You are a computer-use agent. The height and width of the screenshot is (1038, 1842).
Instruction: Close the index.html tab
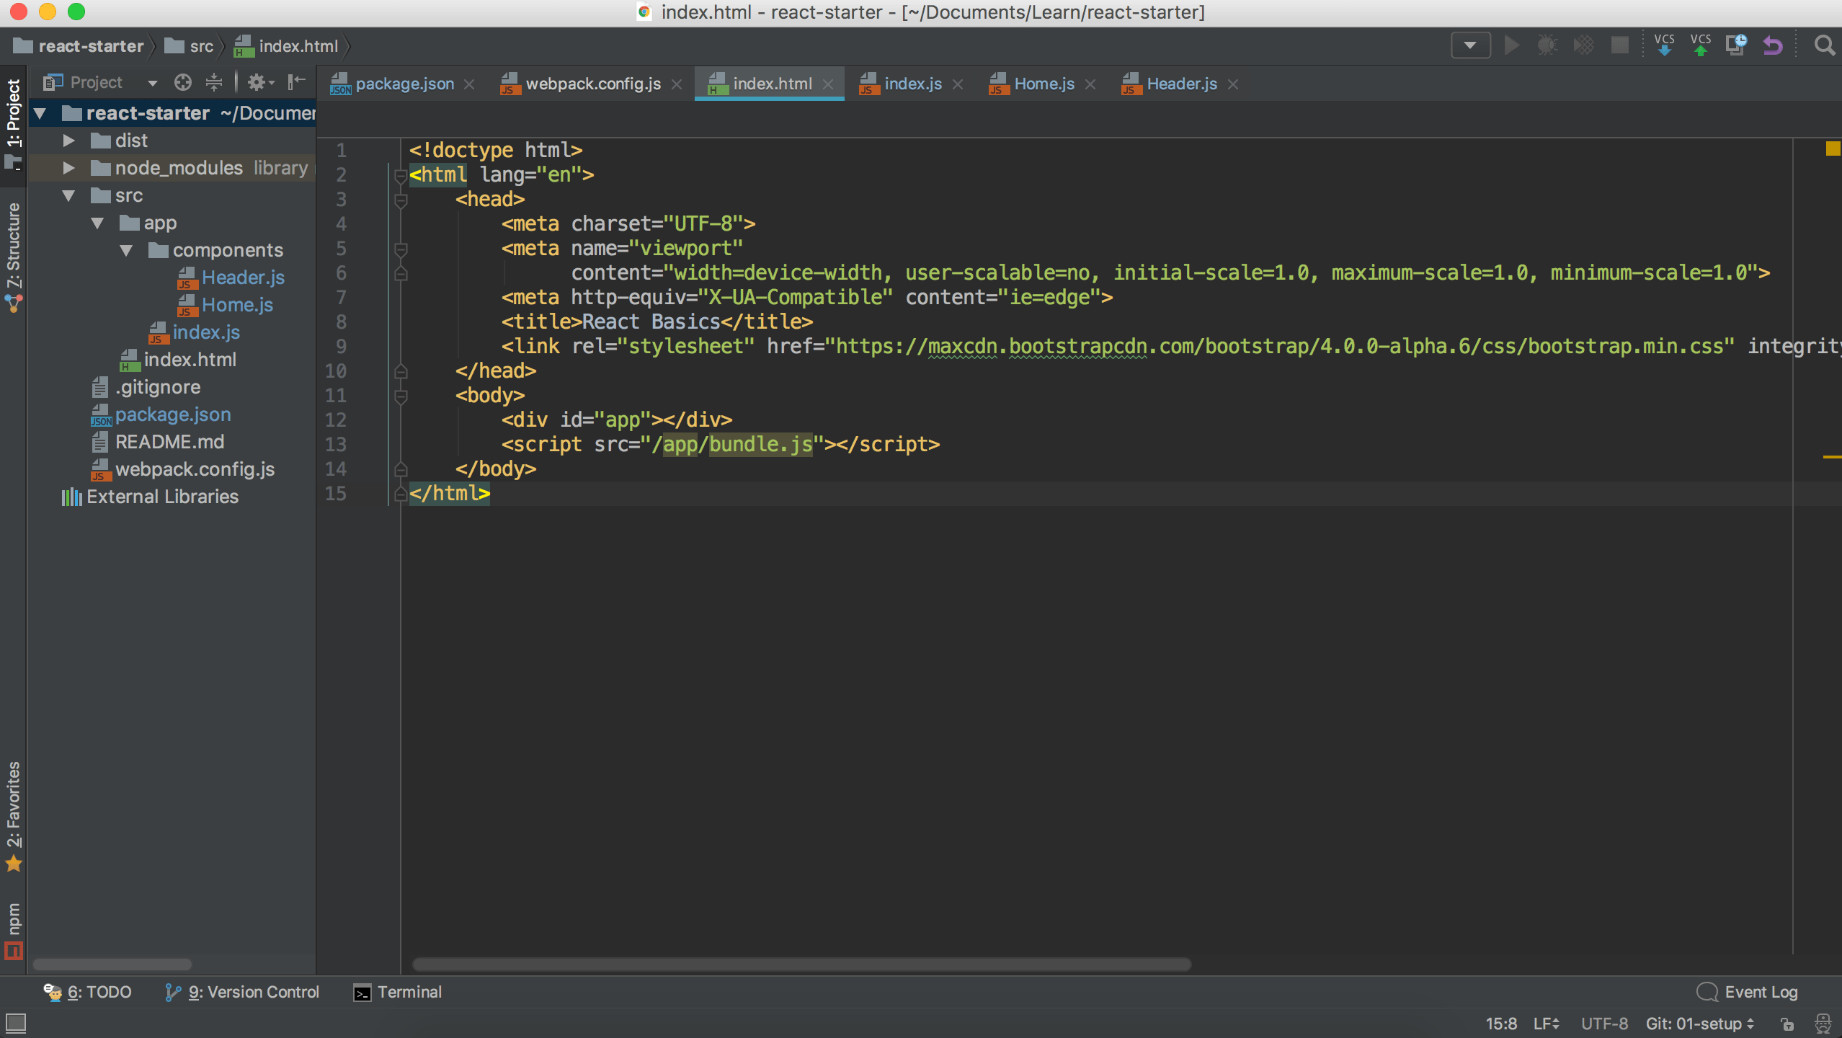(x=828, y=84)
